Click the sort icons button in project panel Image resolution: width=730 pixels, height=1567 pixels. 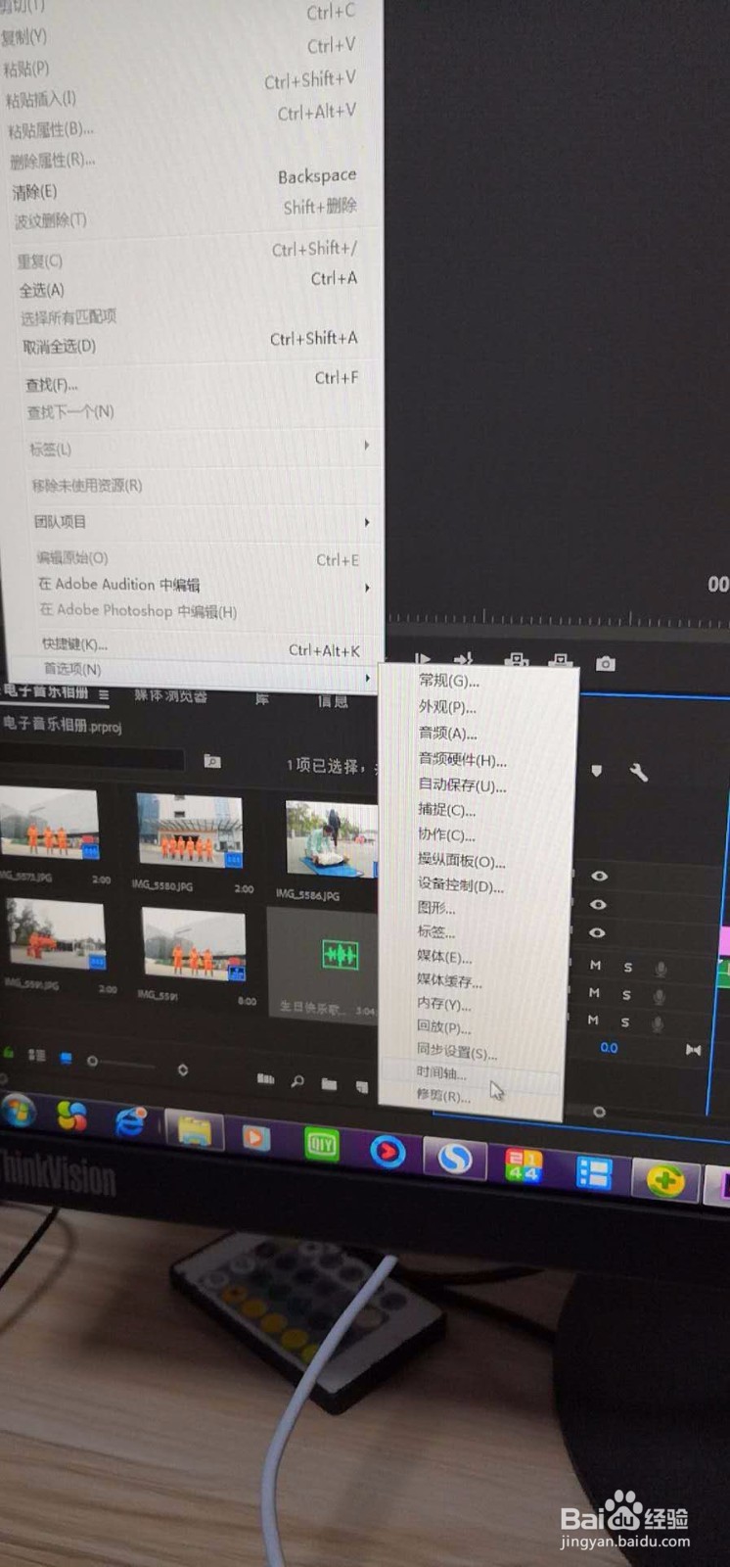coord(183,1070)
